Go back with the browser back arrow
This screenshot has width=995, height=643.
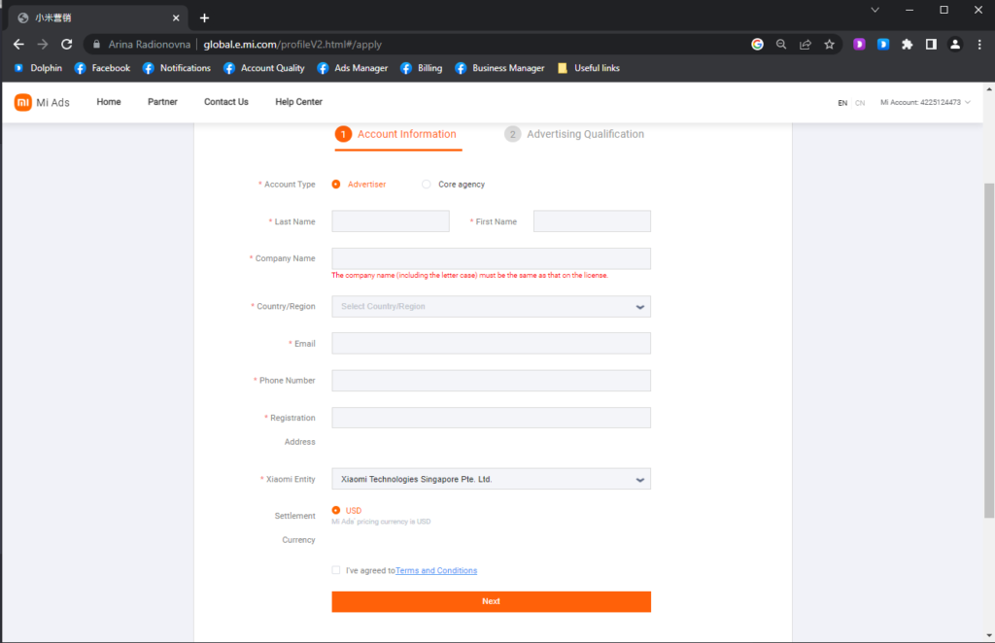18,45
